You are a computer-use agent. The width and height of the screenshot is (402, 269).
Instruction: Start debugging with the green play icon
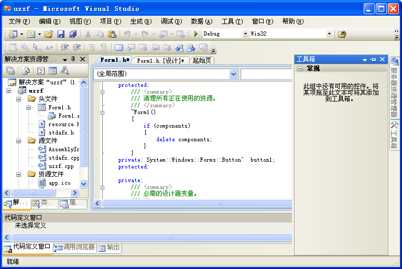coord(196,34)
